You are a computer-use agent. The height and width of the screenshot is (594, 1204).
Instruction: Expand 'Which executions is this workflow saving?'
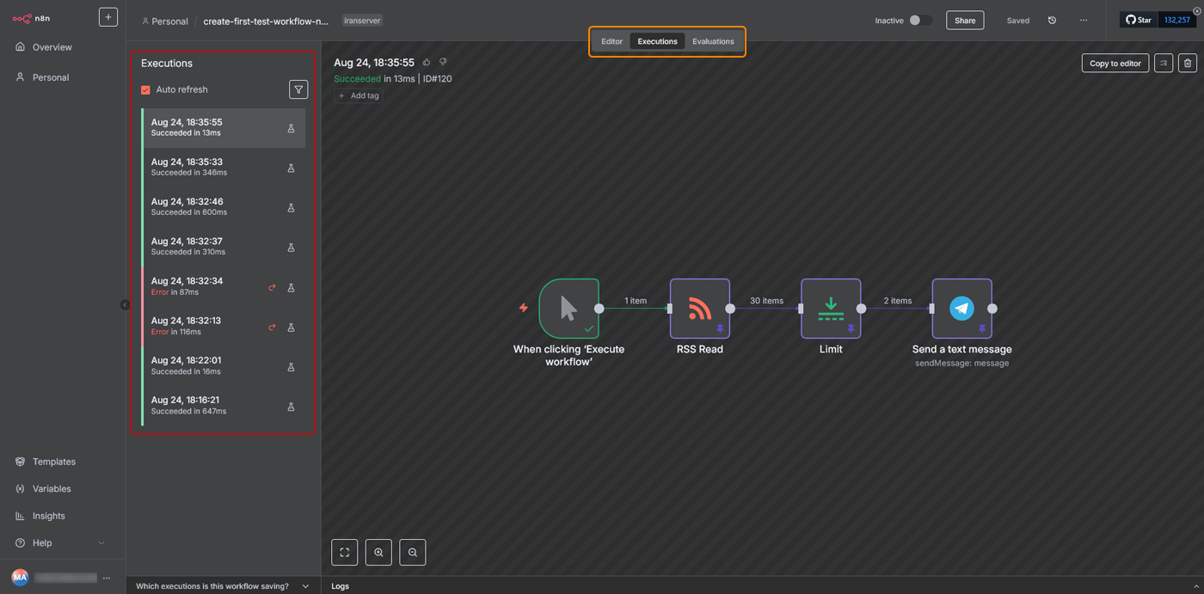coord(305,586)
